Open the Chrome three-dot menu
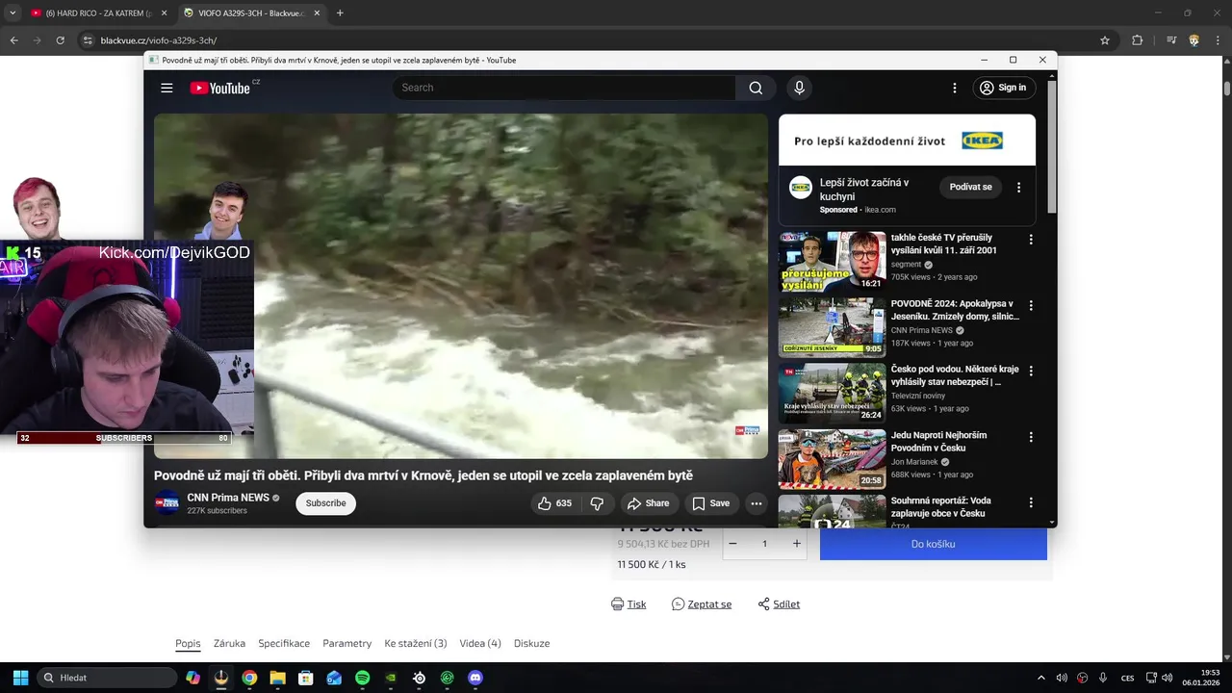The width and height of the screenshot is (1232, 693). [1217, 40]
